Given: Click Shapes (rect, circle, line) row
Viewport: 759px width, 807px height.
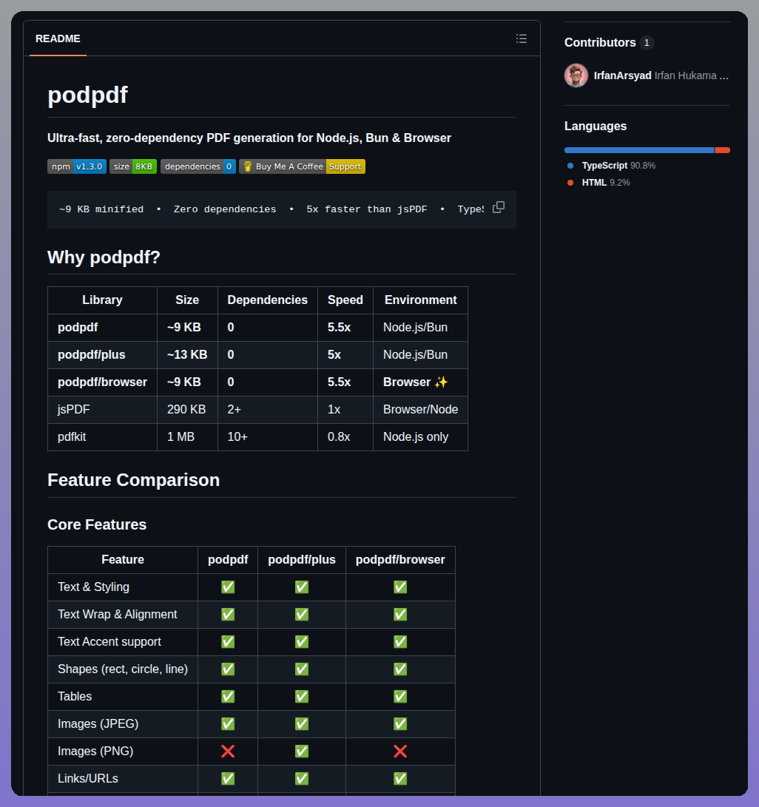Looking at the screenshot, I should coord(251,669).
